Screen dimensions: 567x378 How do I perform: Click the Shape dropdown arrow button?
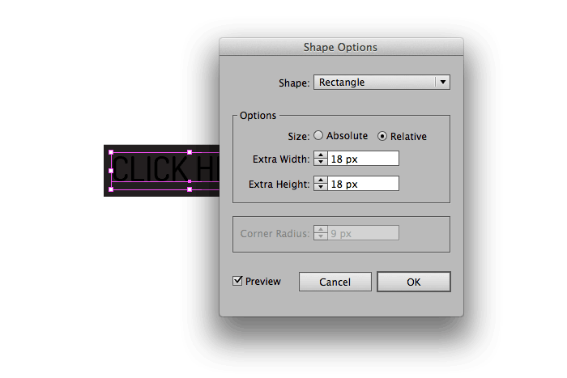pyautogui.click(x=443, y=83)
